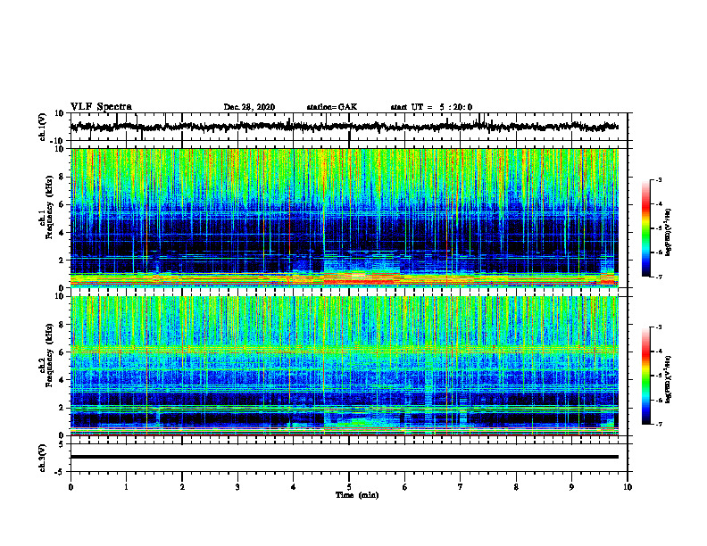Click time axis tick label "6"

coord(405,487)
